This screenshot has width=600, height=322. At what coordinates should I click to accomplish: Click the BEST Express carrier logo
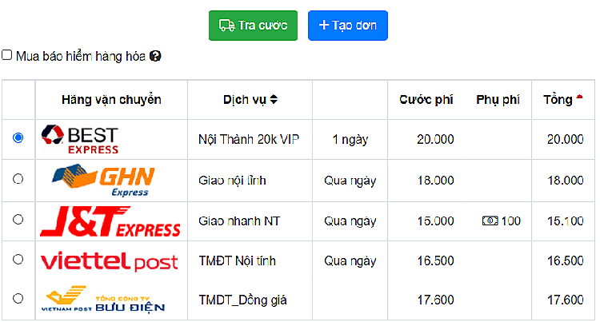[x=80, y=139]
